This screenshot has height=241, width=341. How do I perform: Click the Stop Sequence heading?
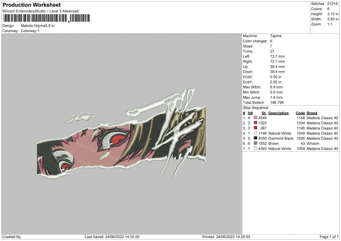256,108
